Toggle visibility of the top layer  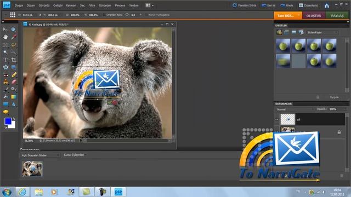[276, 119]
